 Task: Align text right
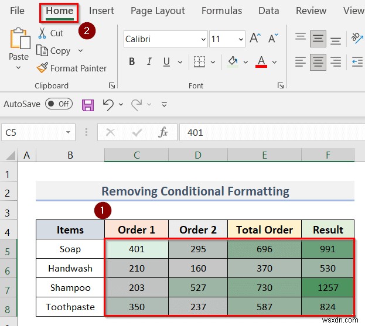coord(336,62)
